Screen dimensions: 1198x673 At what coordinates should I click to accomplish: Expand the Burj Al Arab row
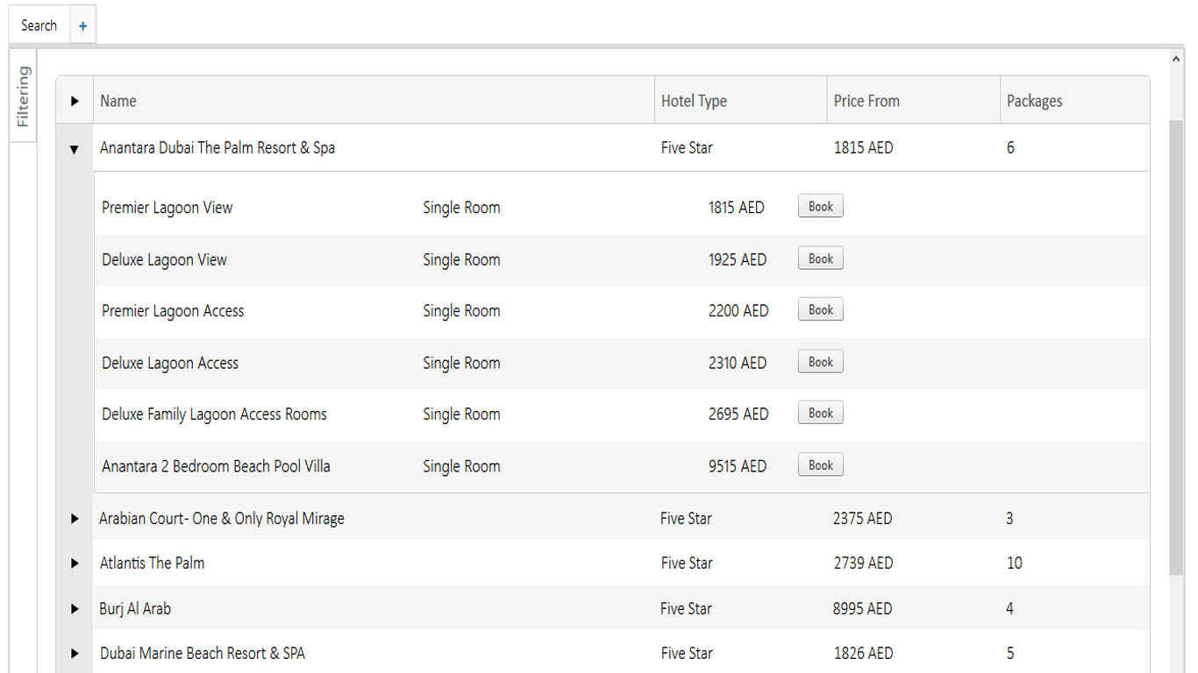[75, 609]
